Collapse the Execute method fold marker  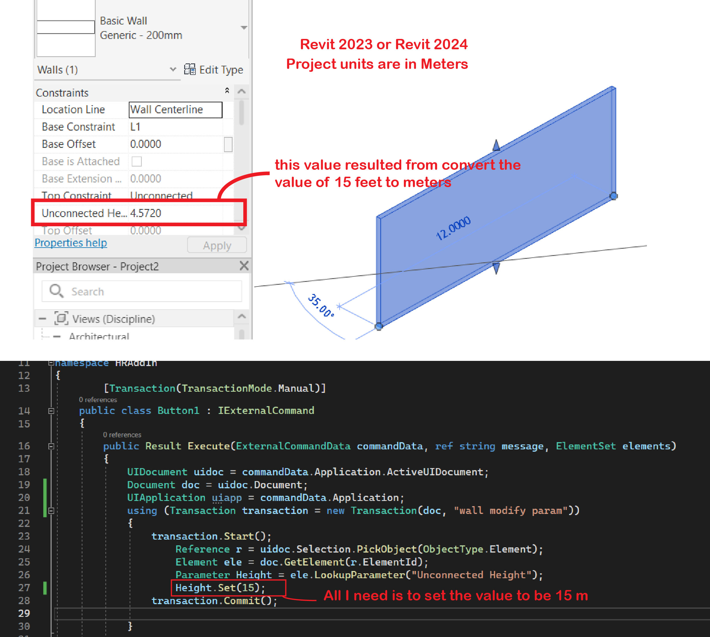click(51, 446)
